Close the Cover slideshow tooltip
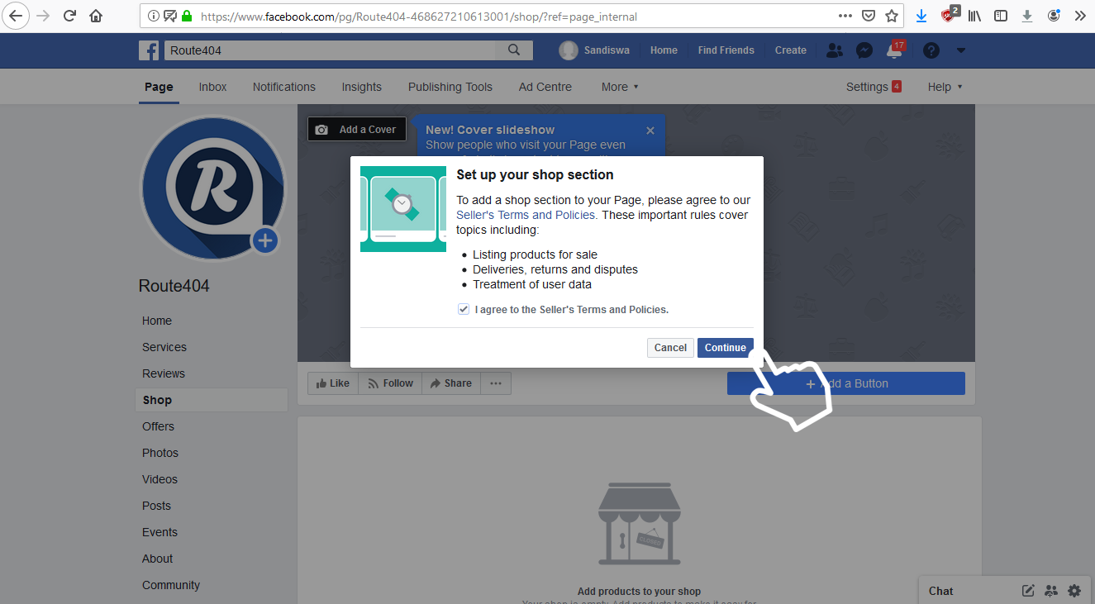 [650, 131]
